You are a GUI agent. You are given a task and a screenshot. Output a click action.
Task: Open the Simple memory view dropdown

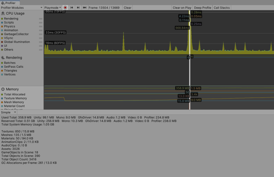8,112
